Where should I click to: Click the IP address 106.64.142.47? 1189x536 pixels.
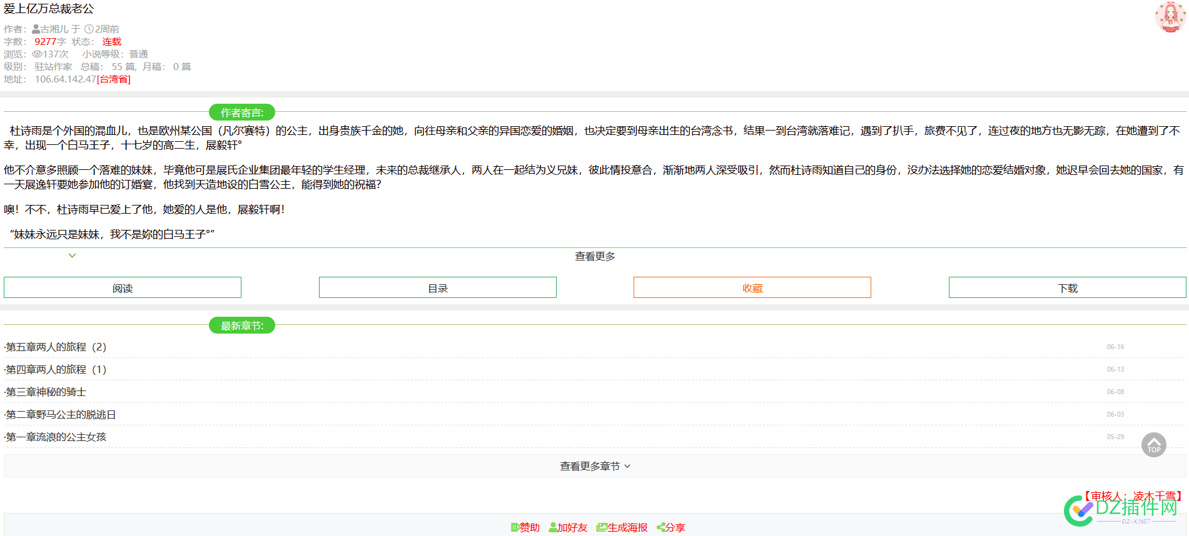(x=66, y=79)
